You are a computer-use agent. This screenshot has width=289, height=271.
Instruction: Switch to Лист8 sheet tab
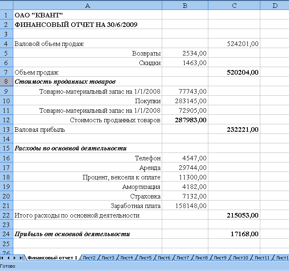pyautogui.click(x=201, y=258)
